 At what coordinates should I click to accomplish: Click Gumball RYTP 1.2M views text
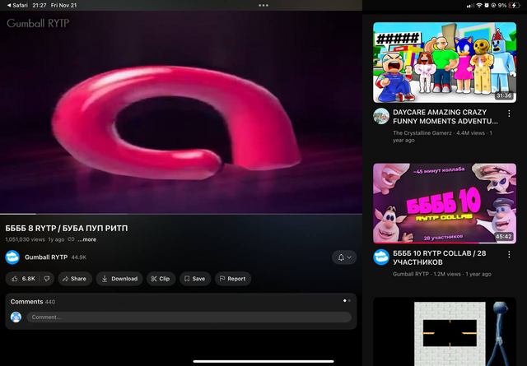point(442,274)
